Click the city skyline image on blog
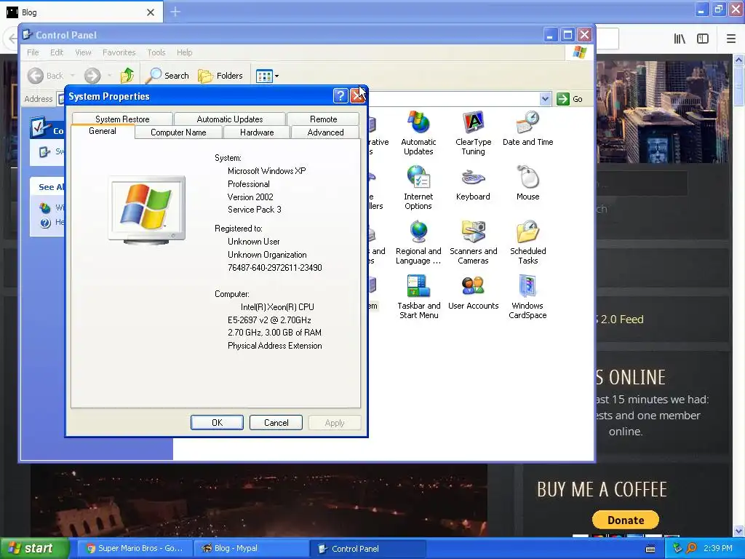The width and height of the screenshot is (745, 559). [662, 112]
